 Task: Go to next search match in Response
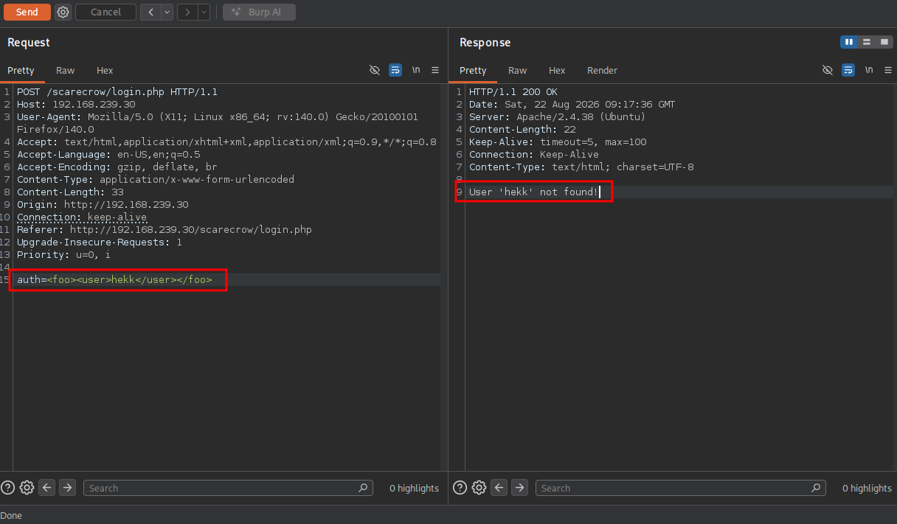pyautogui.click(x=519, y=487)
